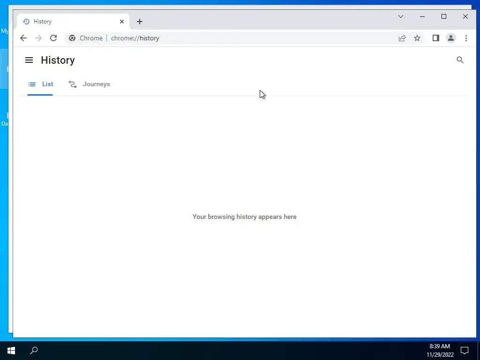Close the History tab
The image size is (480, 360).
pyautogui.click(x=122, y=22)
